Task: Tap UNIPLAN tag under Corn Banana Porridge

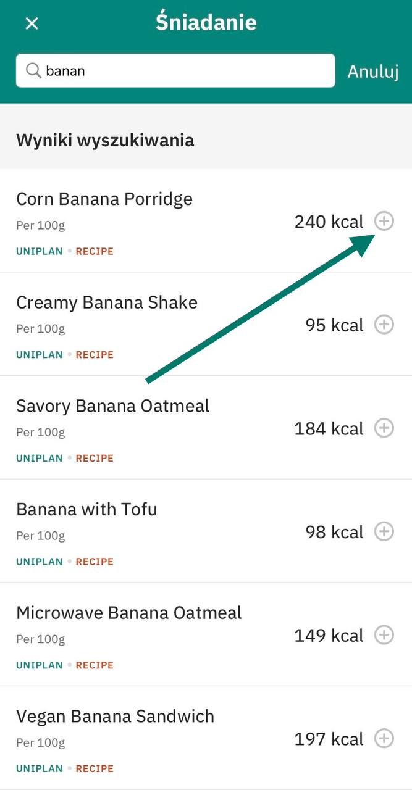Action: pyautogui.click(x=39, y=251)
